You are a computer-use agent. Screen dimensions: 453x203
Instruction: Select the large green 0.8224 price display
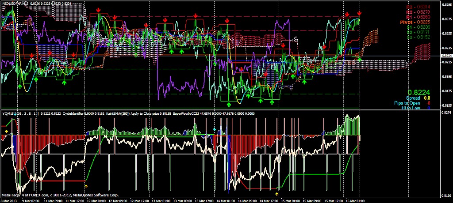coord(417,92)
